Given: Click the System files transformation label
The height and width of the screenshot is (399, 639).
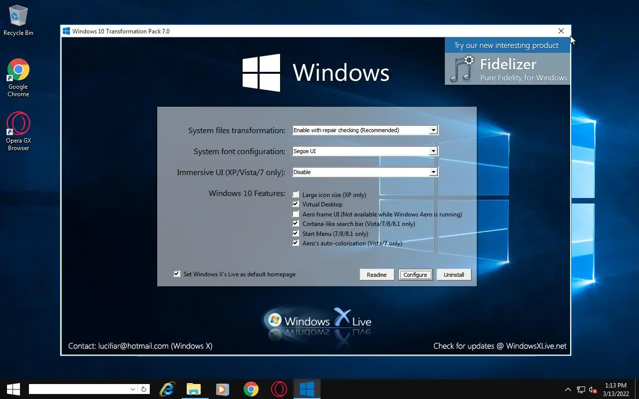Looking at the screenshot, I should point(237,131).
